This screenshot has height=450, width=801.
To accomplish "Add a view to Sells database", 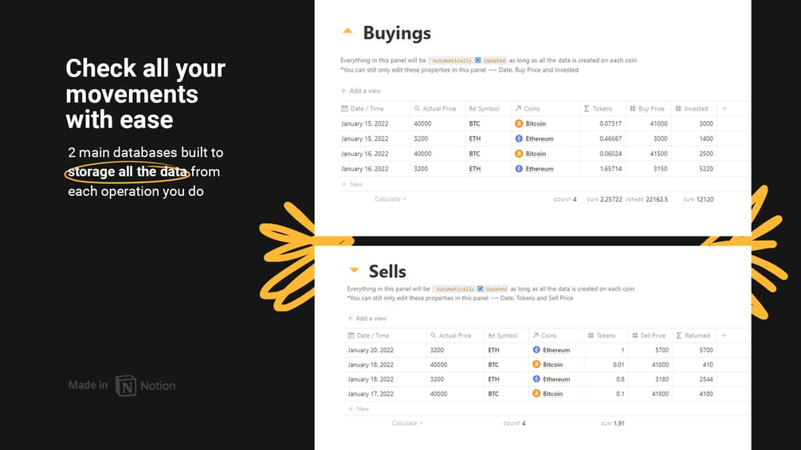I will [367, 319].
